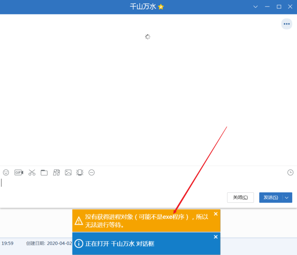
Task: Open the send file folder icon
Action: pyautogui.click(x=44, y=172)
